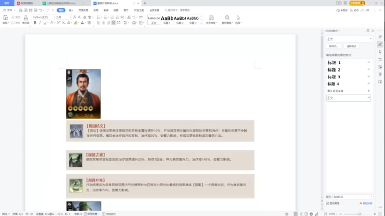Toggle document proofing in the status bar
This screenshot has height=216, width=385.
pyautogui.click(x=109, y=214)
